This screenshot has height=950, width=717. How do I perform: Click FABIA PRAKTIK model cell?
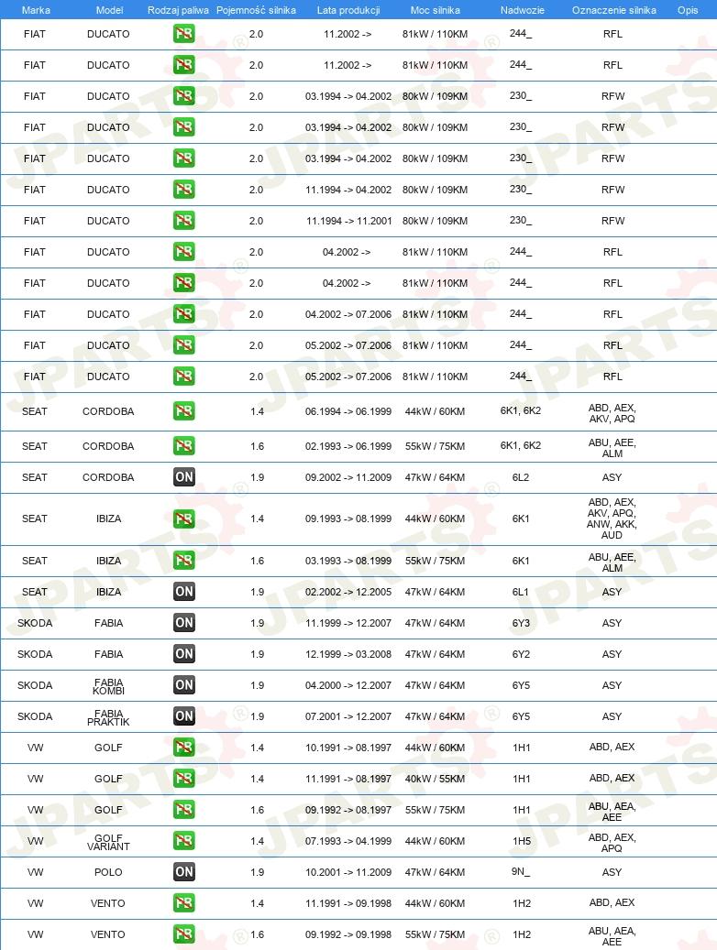click(108, 718)
